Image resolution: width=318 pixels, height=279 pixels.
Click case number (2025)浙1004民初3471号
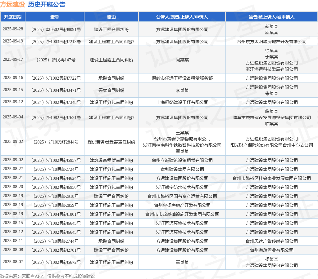tap(56, 90)
